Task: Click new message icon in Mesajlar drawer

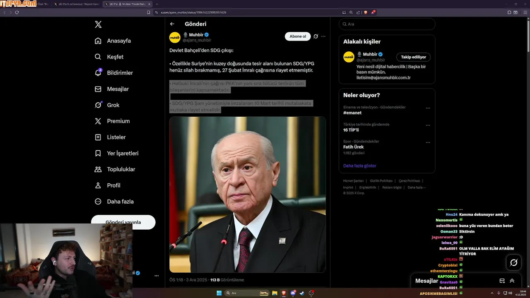Action: (502, 281)
